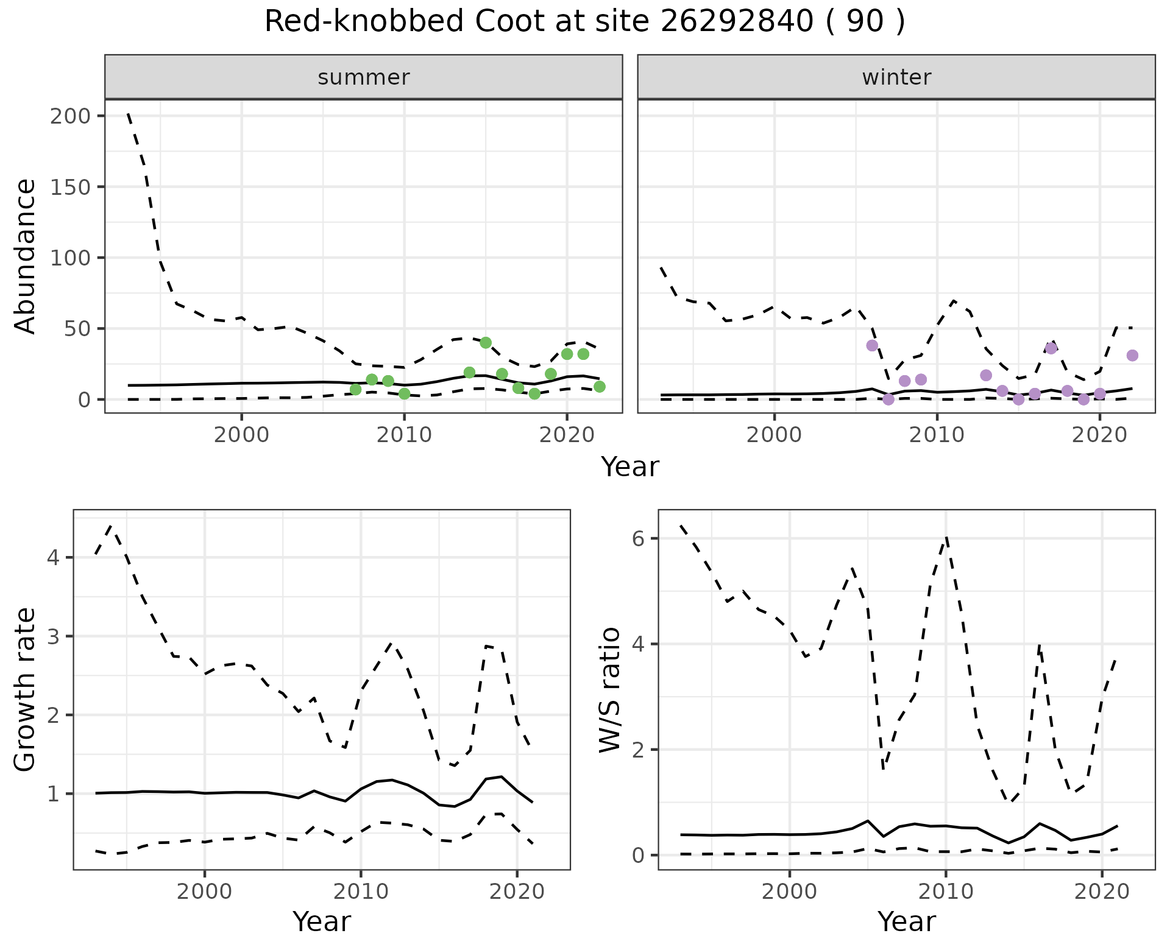Click the W/S ratio y-axis label
This screenshot has width=1170, height=950.
610,690
